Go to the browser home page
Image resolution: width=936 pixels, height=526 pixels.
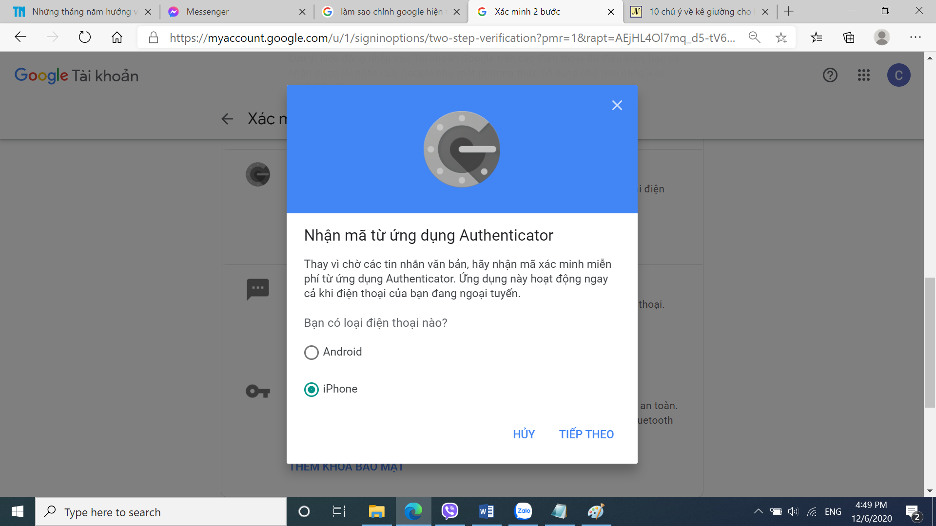pos(117,37)
